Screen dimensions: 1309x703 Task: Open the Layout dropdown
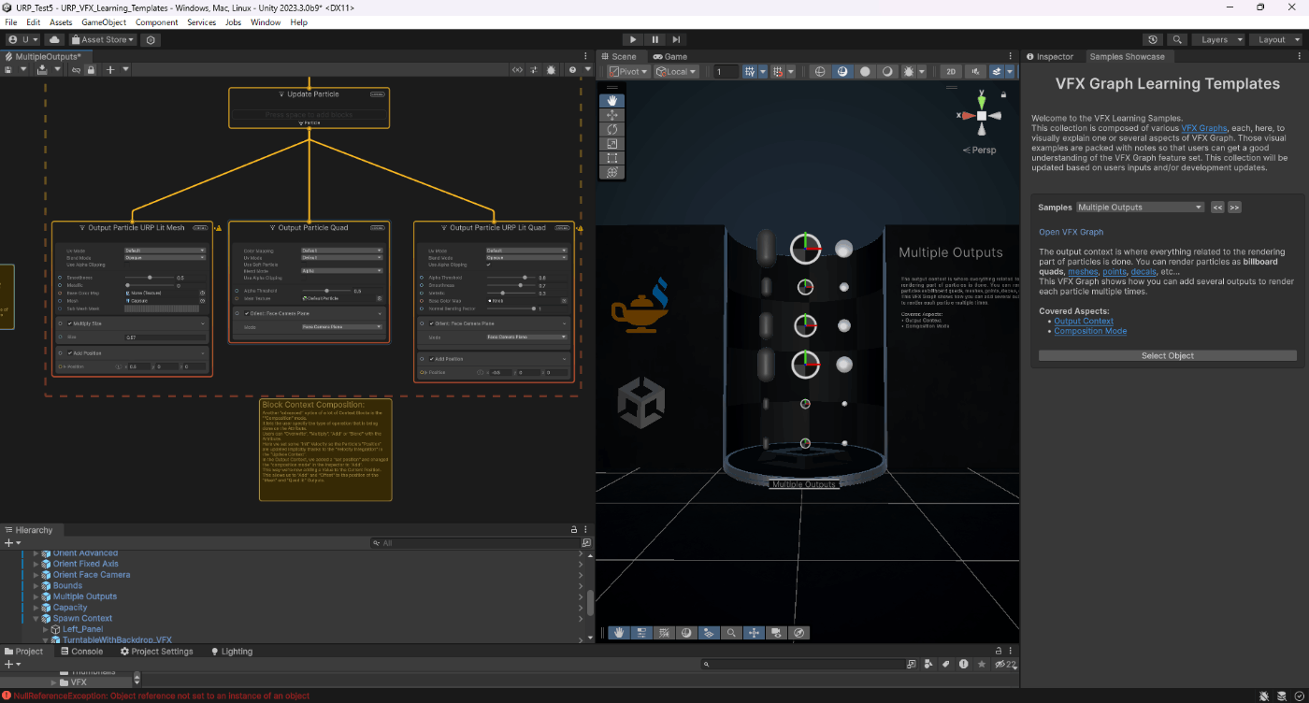click(x=1276, y=40)
